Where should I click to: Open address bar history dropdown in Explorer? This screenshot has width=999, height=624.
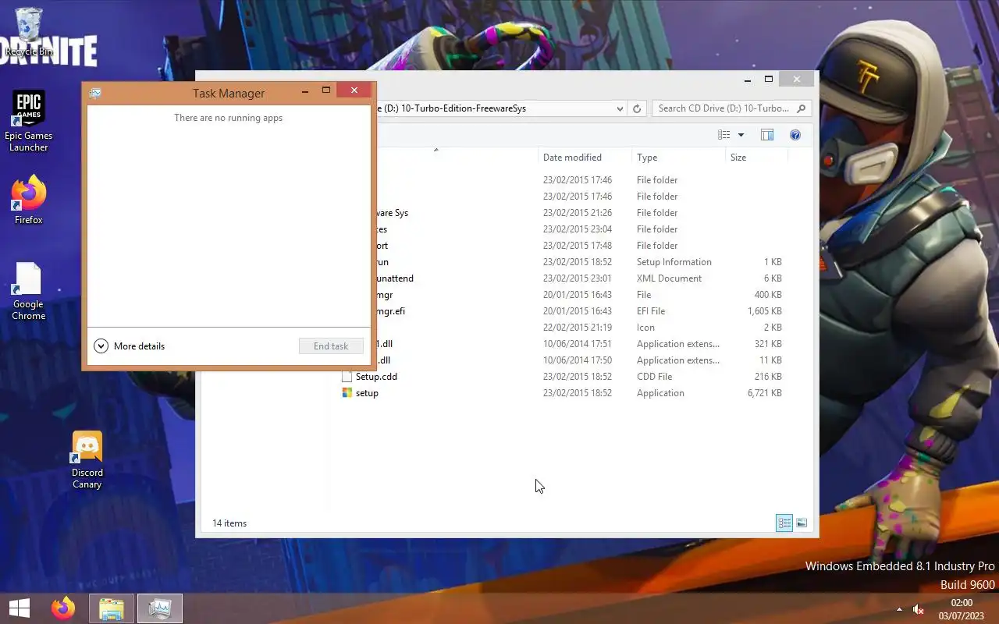pos(620,108)
